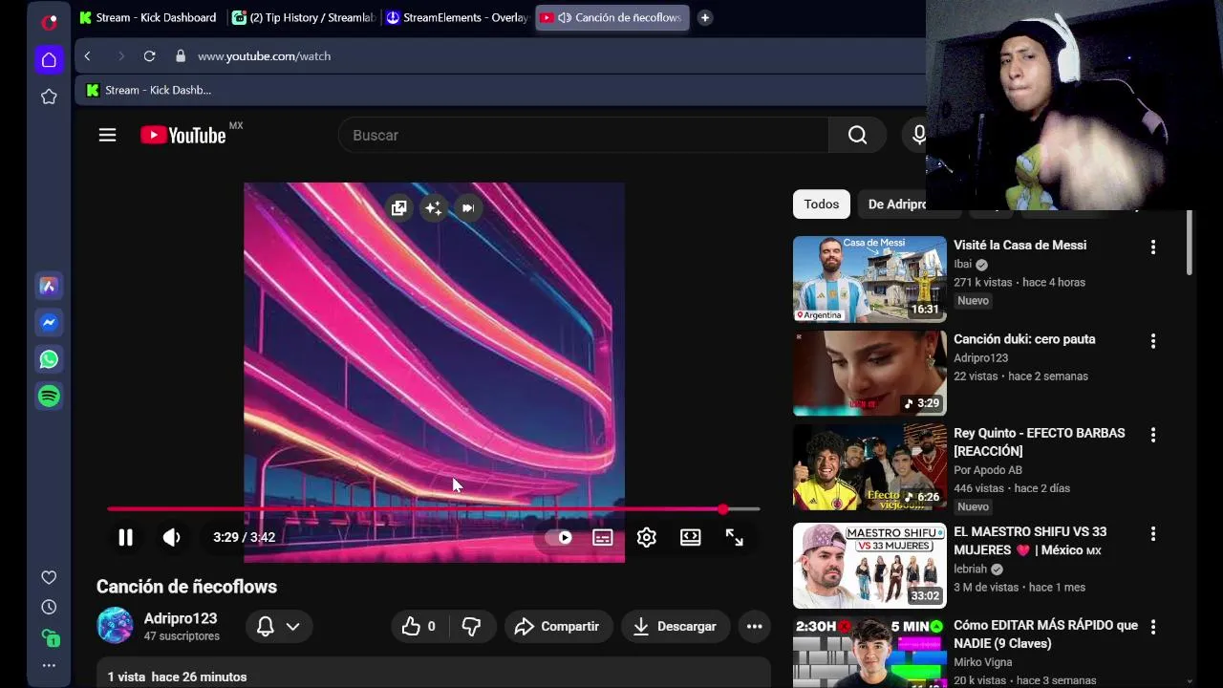Open Aria AI in sidebar
1223x688 pixels.
(49, 286)
